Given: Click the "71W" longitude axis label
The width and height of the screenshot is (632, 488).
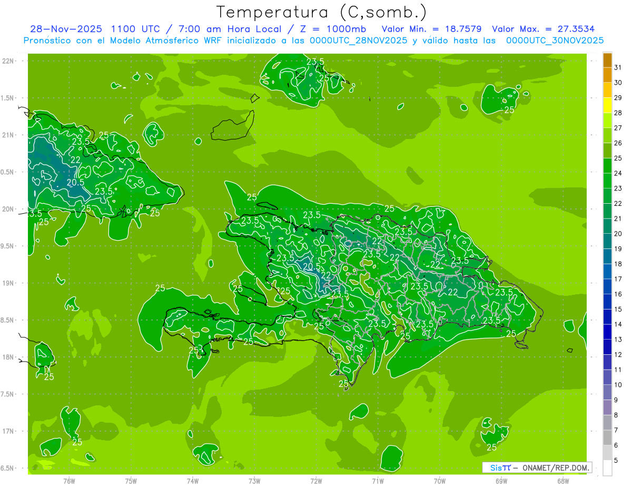Looking at the screenshot, I should (378, 481).
